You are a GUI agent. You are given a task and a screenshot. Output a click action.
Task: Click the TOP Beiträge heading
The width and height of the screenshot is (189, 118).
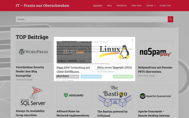(32, 37)
